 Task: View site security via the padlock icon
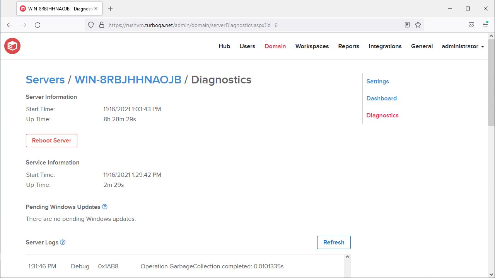click(x=101, y=25)
